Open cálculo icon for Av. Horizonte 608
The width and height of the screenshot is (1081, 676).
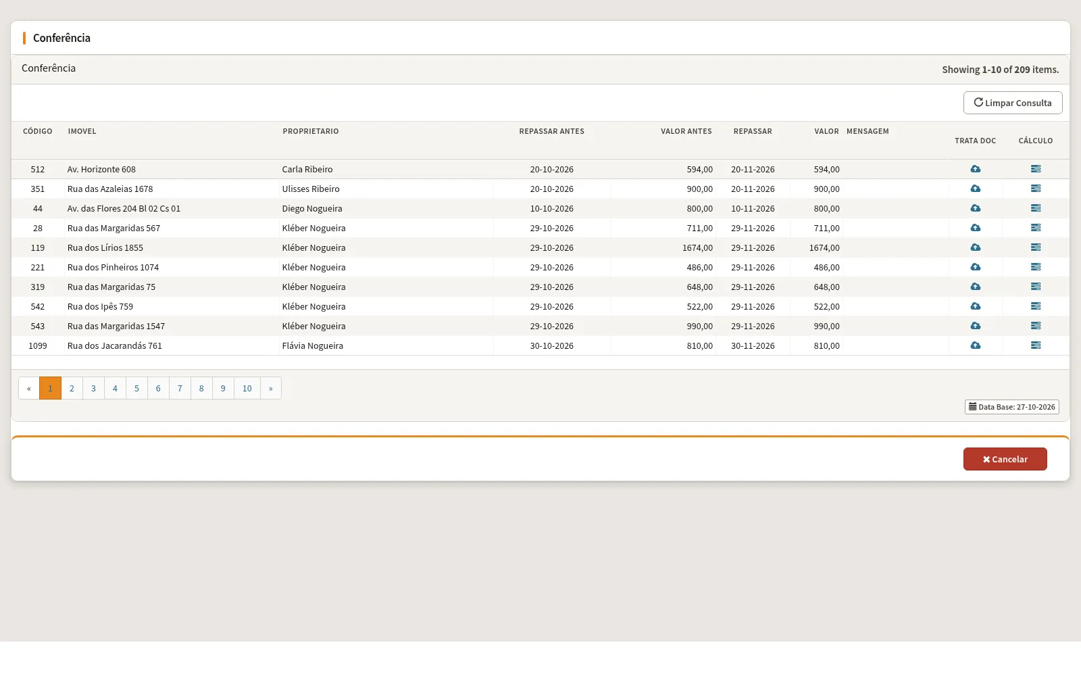1036,169
